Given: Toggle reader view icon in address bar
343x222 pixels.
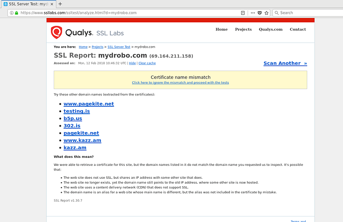Looking at the screenshot, I should click(x=243, y=13).
